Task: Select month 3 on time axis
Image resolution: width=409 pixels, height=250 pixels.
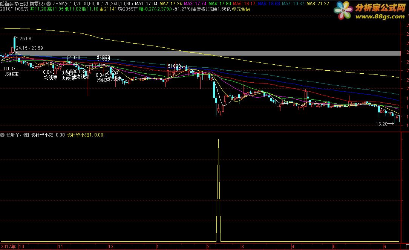Action: (242, 246)
